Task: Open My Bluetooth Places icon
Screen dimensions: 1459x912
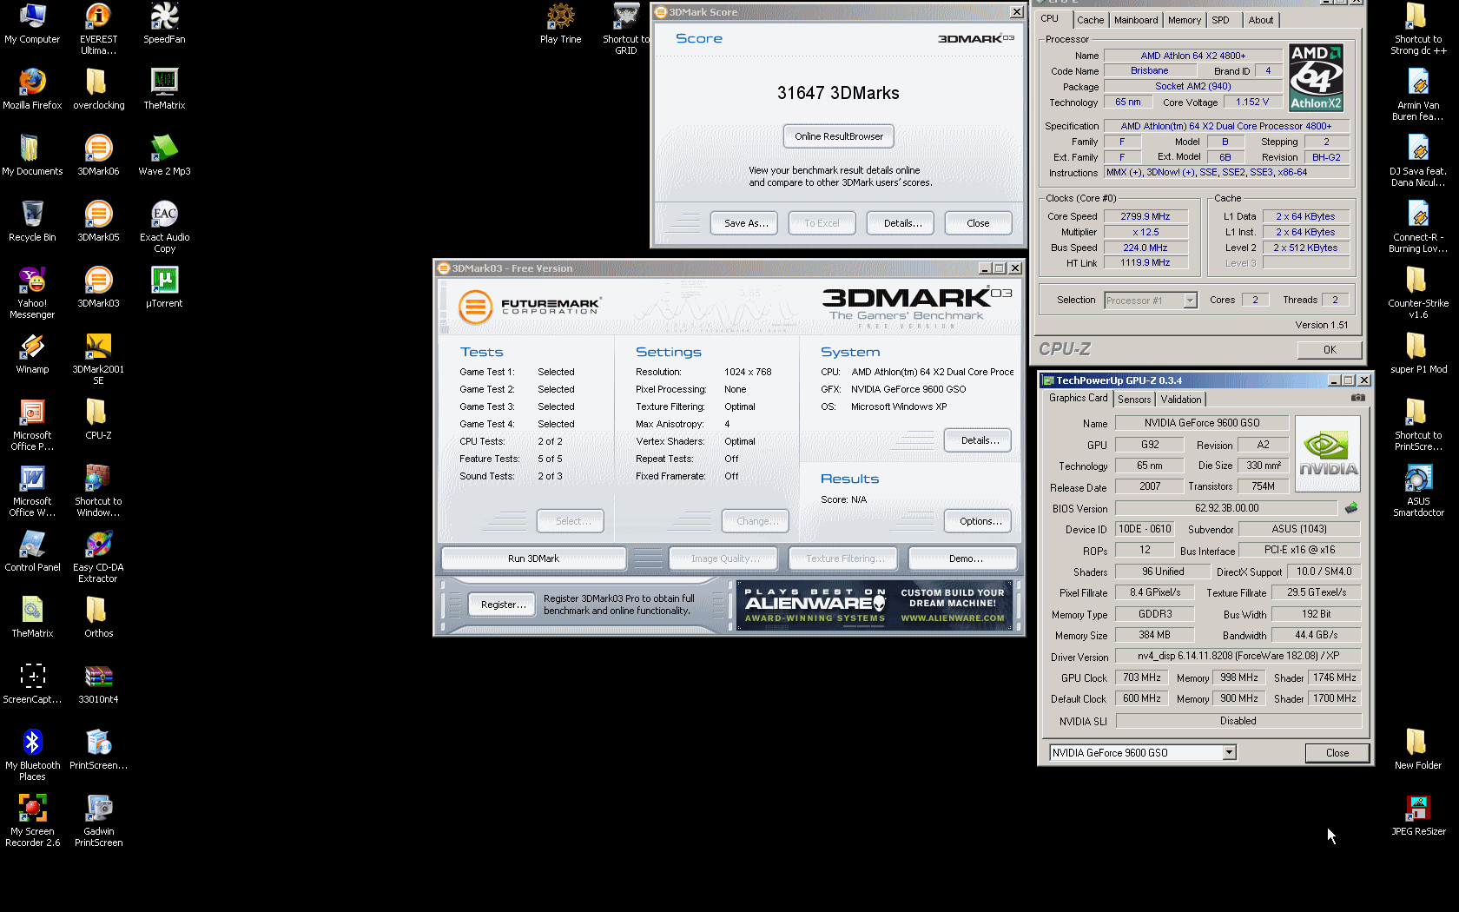Action: [x=32, y=755]
